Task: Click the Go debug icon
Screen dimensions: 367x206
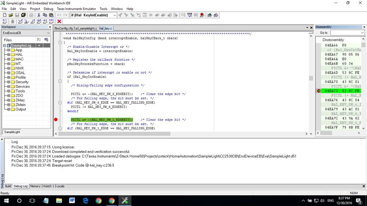Action: pyautogui.click(x=51, y=21)
